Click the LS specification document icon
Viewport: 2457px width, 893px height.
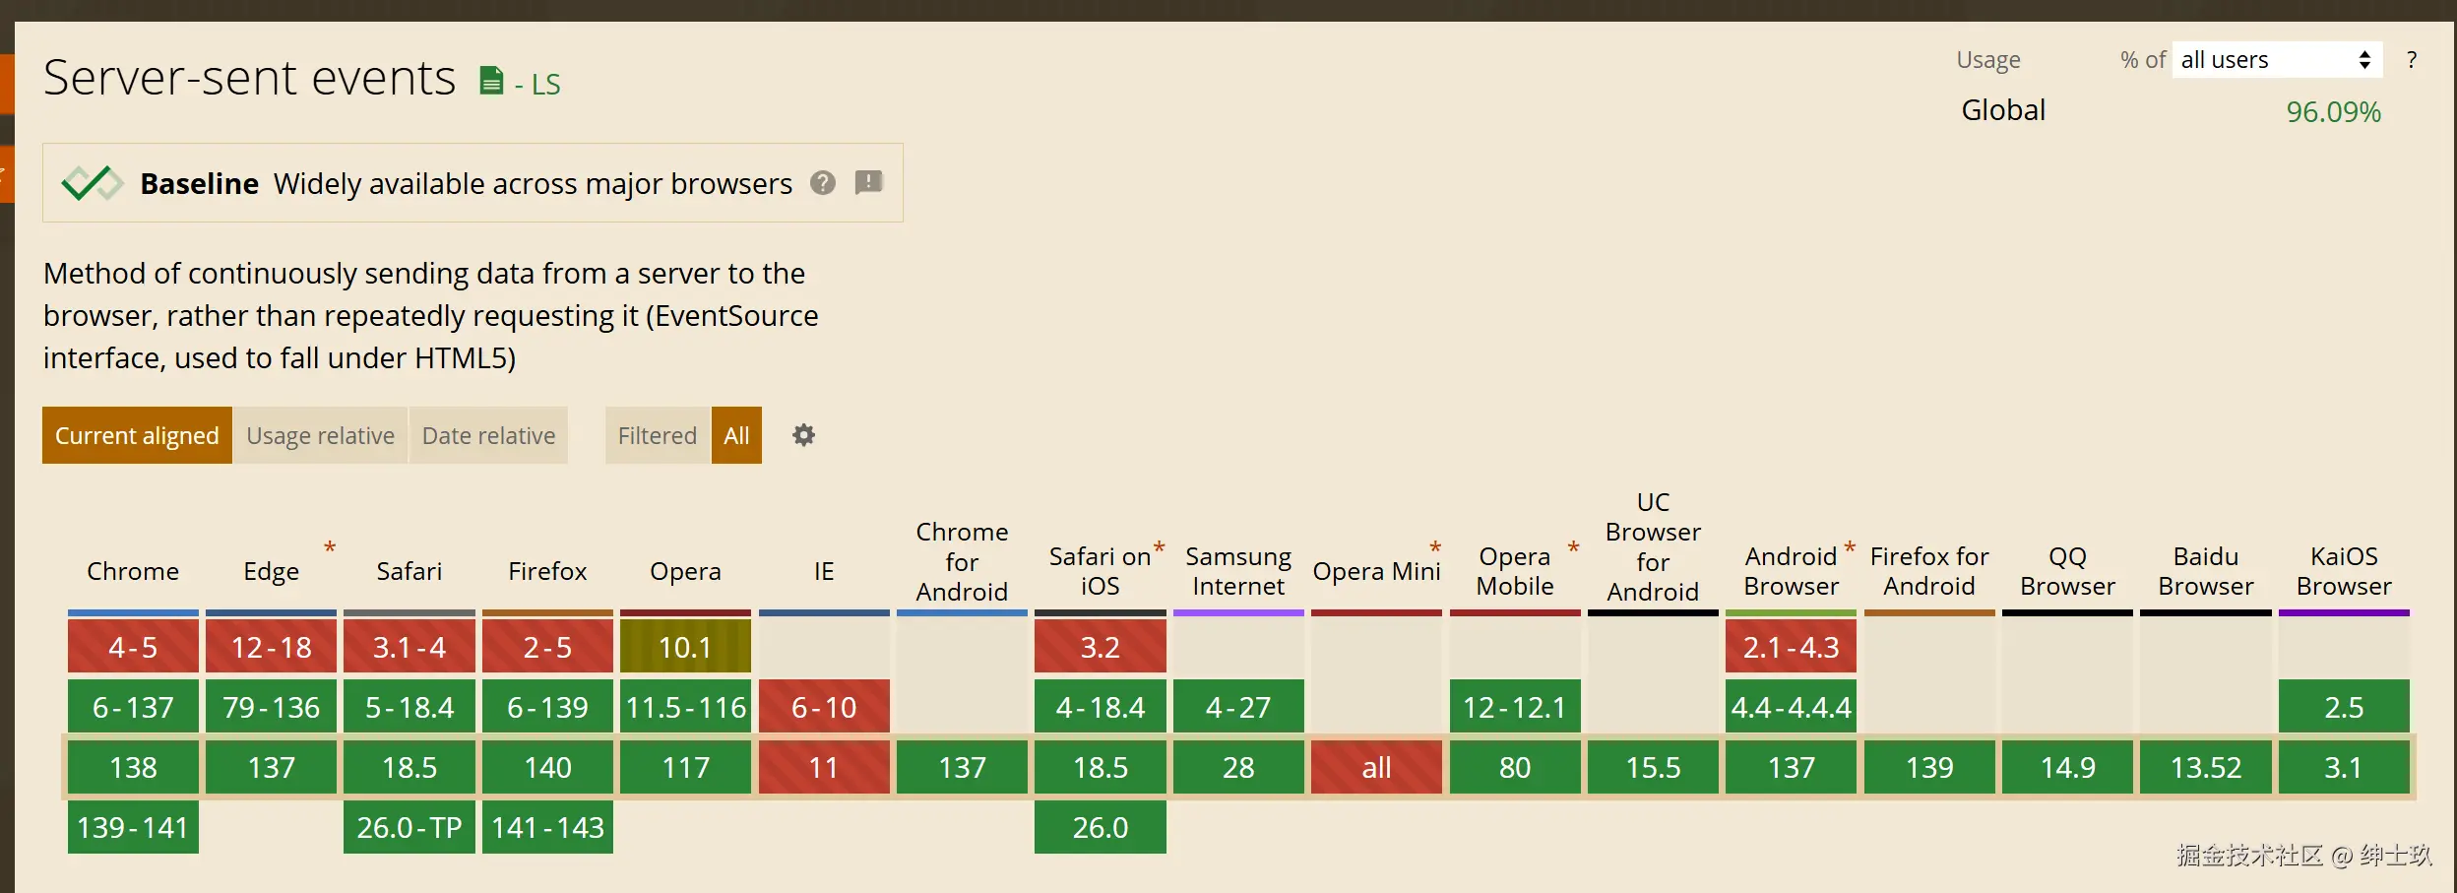[x=491, y=81]
